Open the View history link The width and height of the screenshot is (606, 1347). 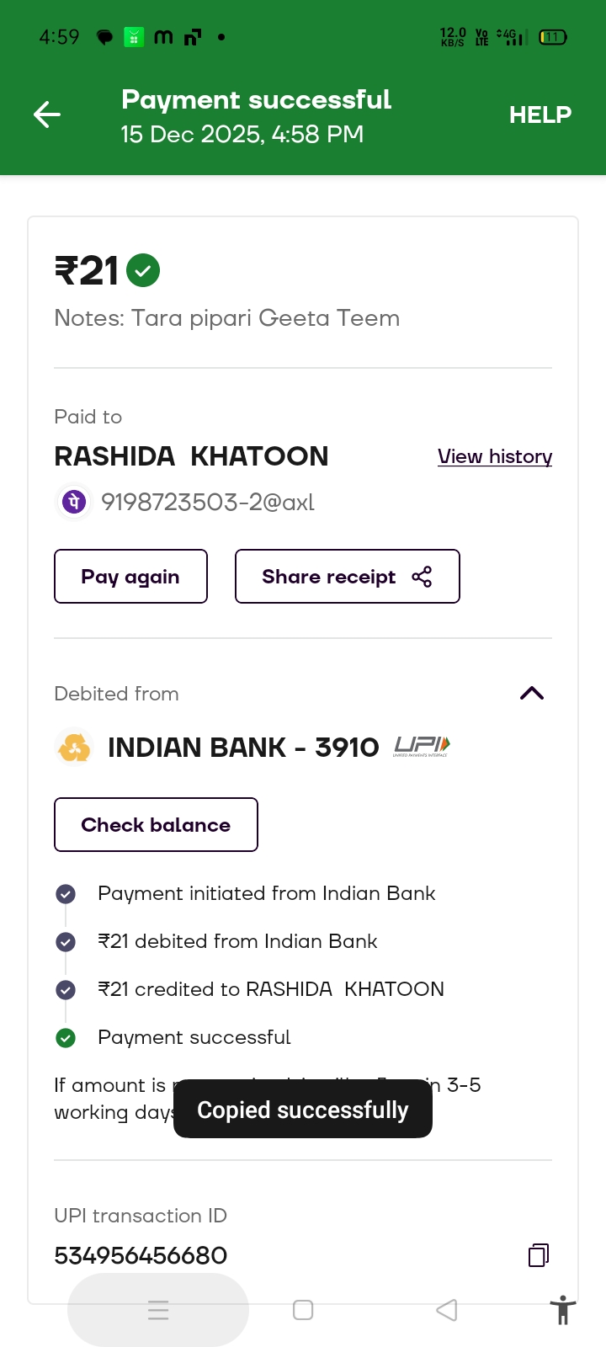[x=495, y=456]
